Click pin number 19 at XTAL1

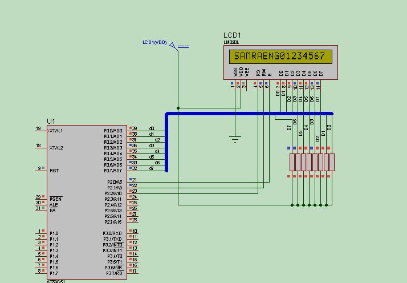[x=38, y=128]
